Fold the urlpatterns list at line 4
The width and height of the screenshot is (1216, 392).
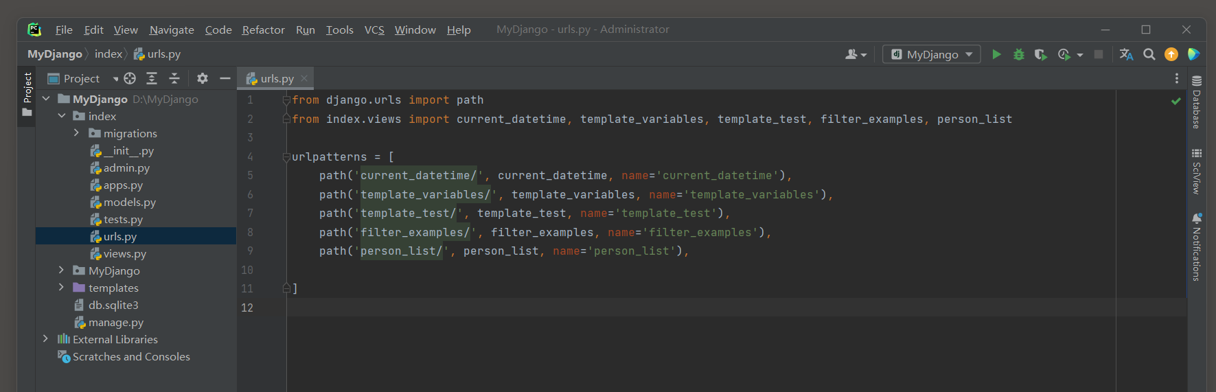(286, 157)
